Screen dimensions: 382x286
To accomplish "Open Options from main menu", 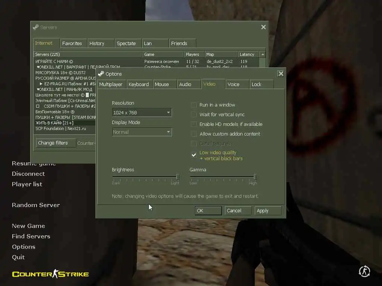I will click(24, 247).
